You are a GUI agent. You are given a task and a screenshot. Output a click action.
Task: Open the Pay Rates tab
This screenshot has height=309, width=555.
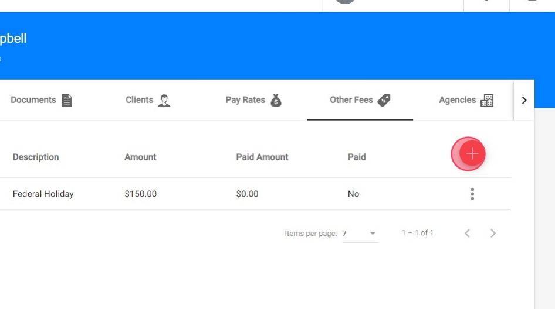click(x=254, y=100)
